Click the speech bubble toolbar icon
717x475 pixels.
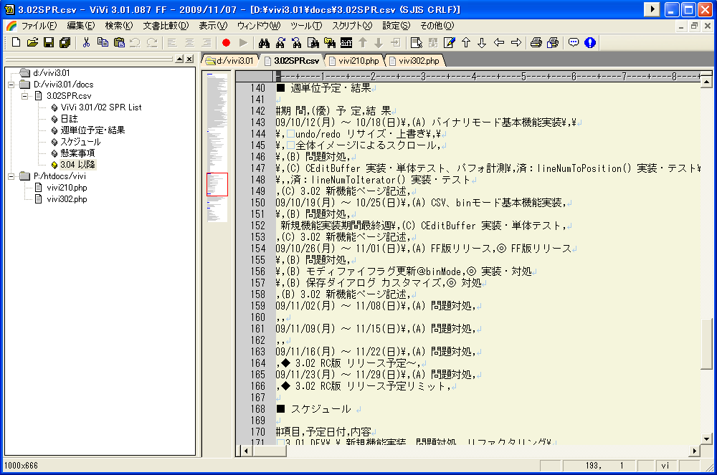tap(574, 43)
